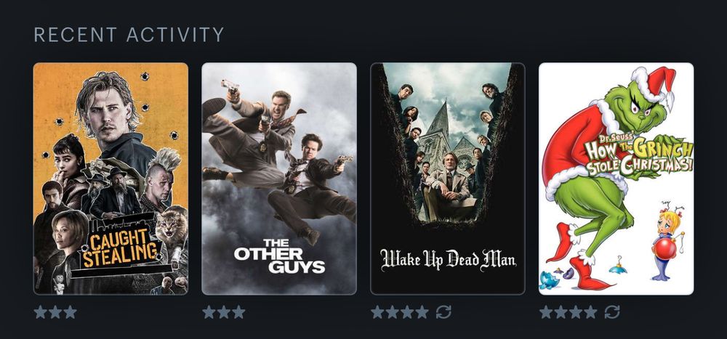Click The Other Guys title text on poster
The width and height of the screenshot is (727, 339).
coord(280,256)
